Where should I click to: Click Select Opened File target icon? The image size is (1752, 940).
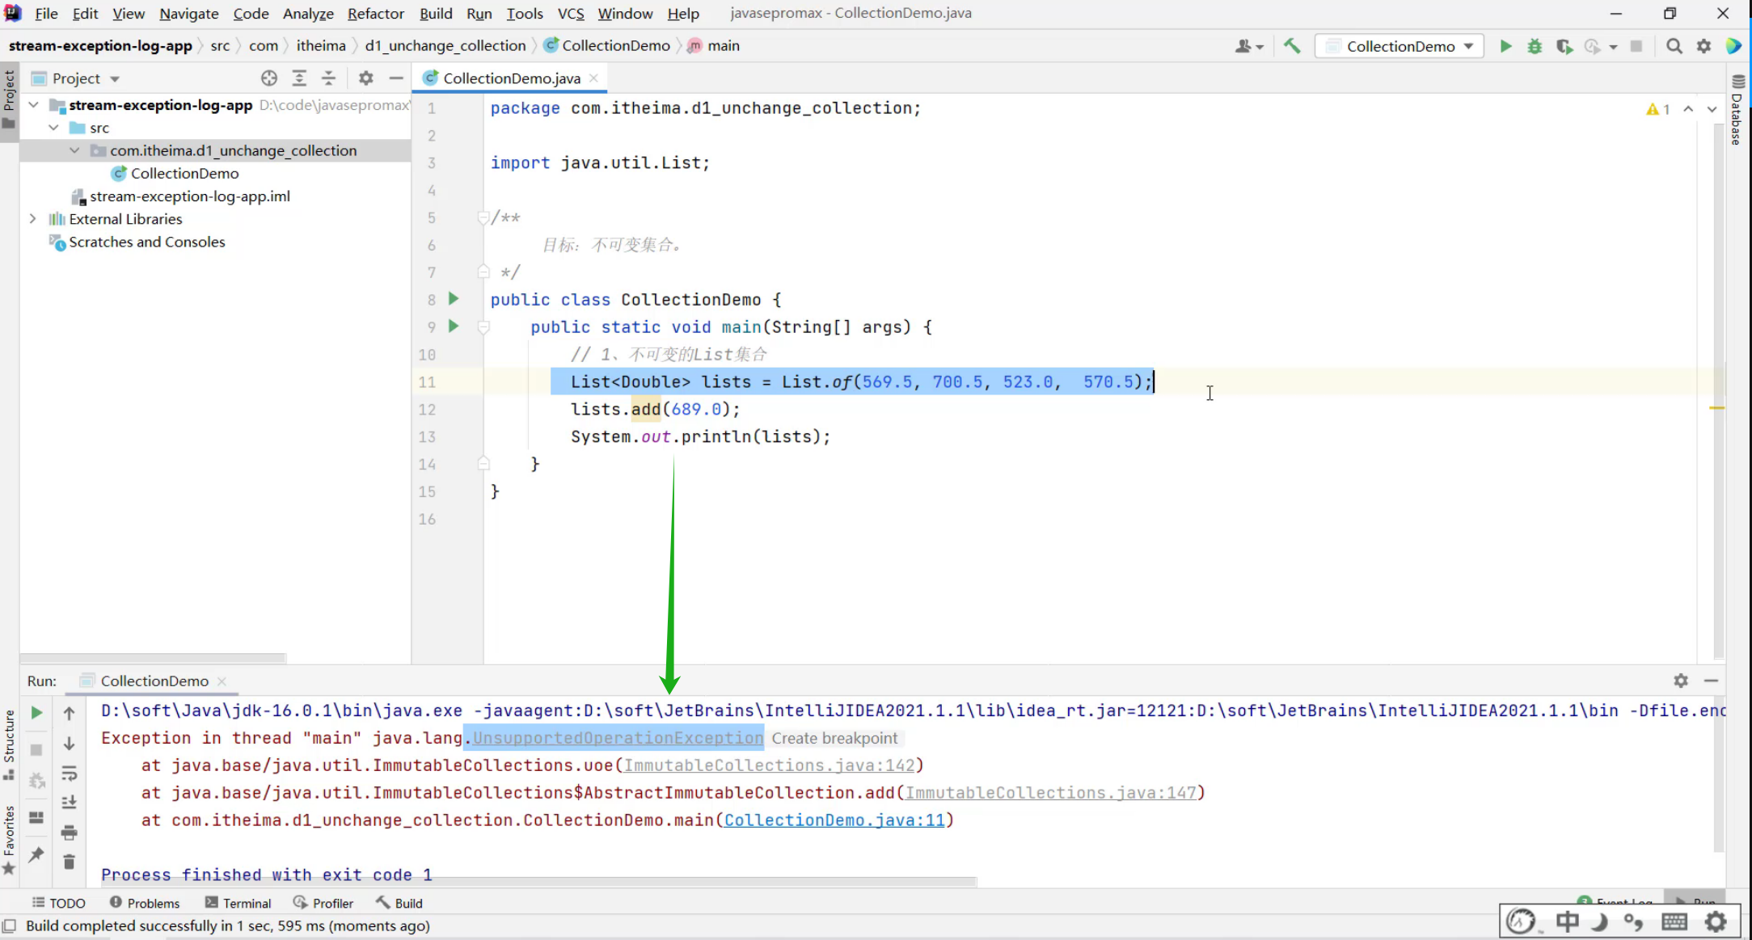269,78
